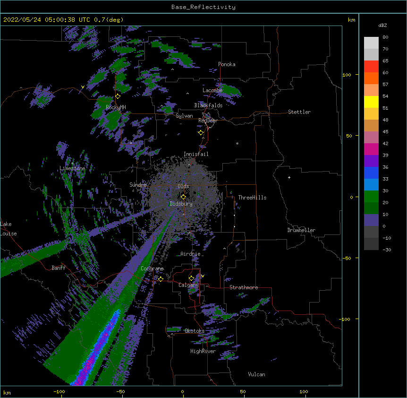
Task: Click the km unit label at bottom left
Action: (7, 392)
